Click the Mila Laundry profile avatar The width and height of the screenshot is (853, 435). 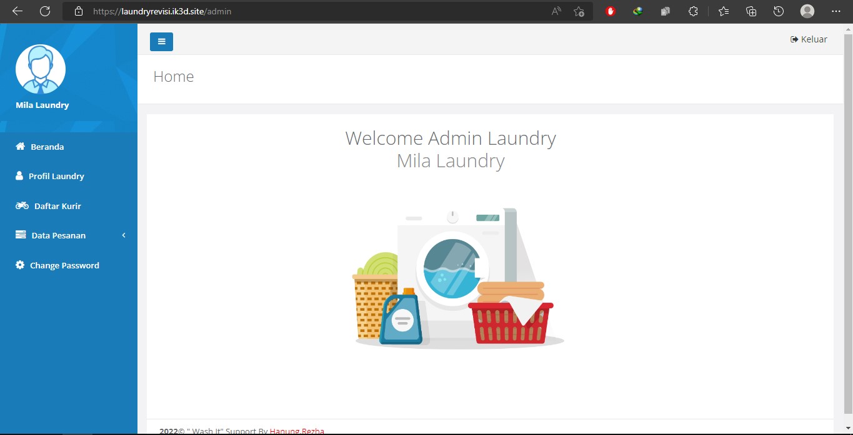[41, 69]
